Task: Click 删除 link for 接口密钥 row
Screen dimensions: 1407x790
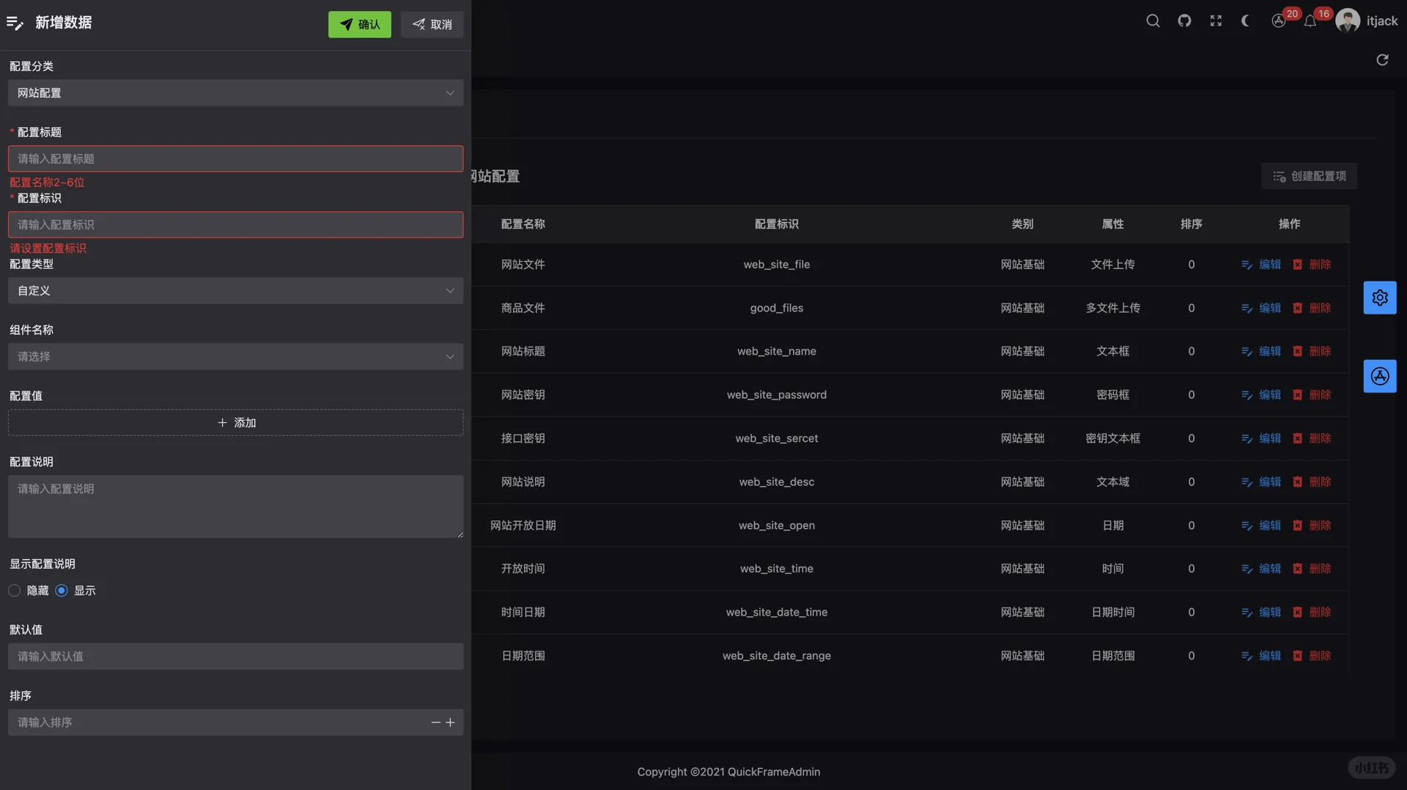Action: [1320, 438]
